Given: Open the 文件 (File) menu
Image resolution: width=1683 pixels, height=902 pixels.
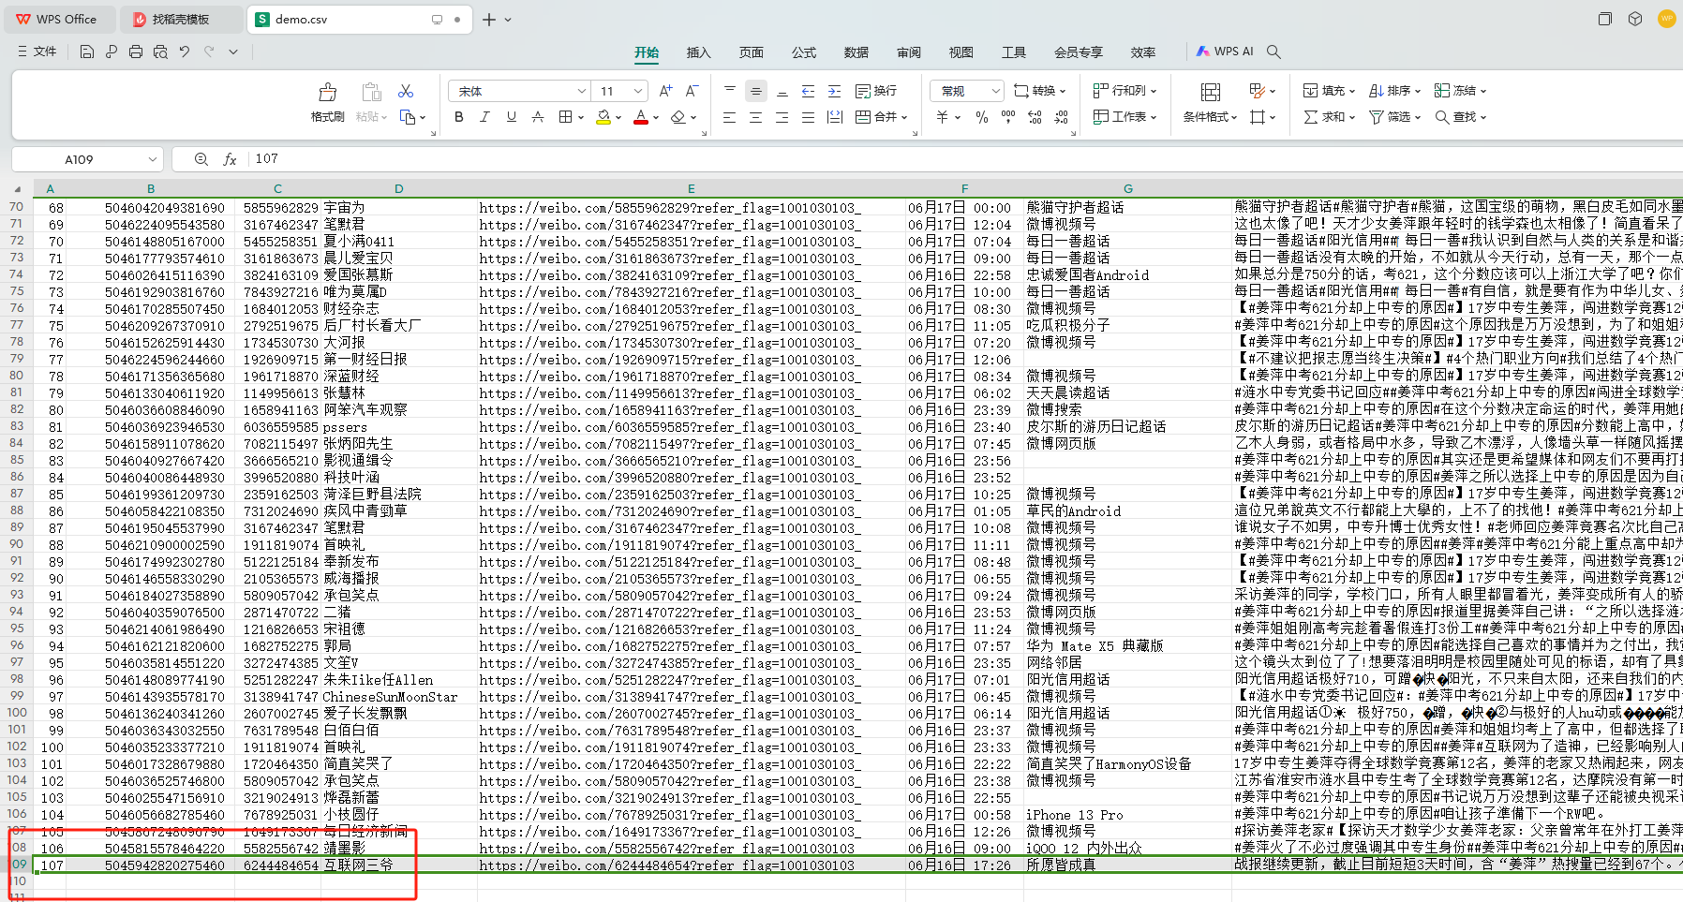Looking at the screenshot, I should (37, 52).
